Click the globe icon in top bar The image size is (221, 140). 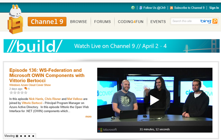133,8
